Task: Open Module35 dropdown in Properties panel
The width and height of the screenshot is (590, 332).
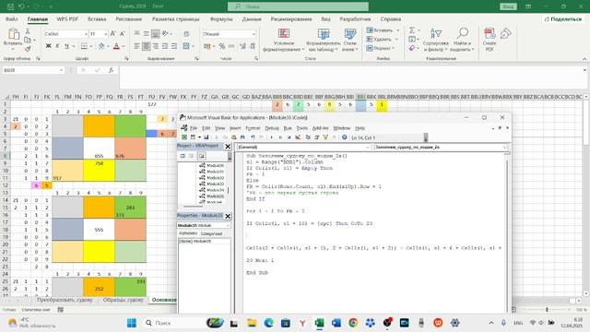Action: pyautogui.click(x=228, y=225)
